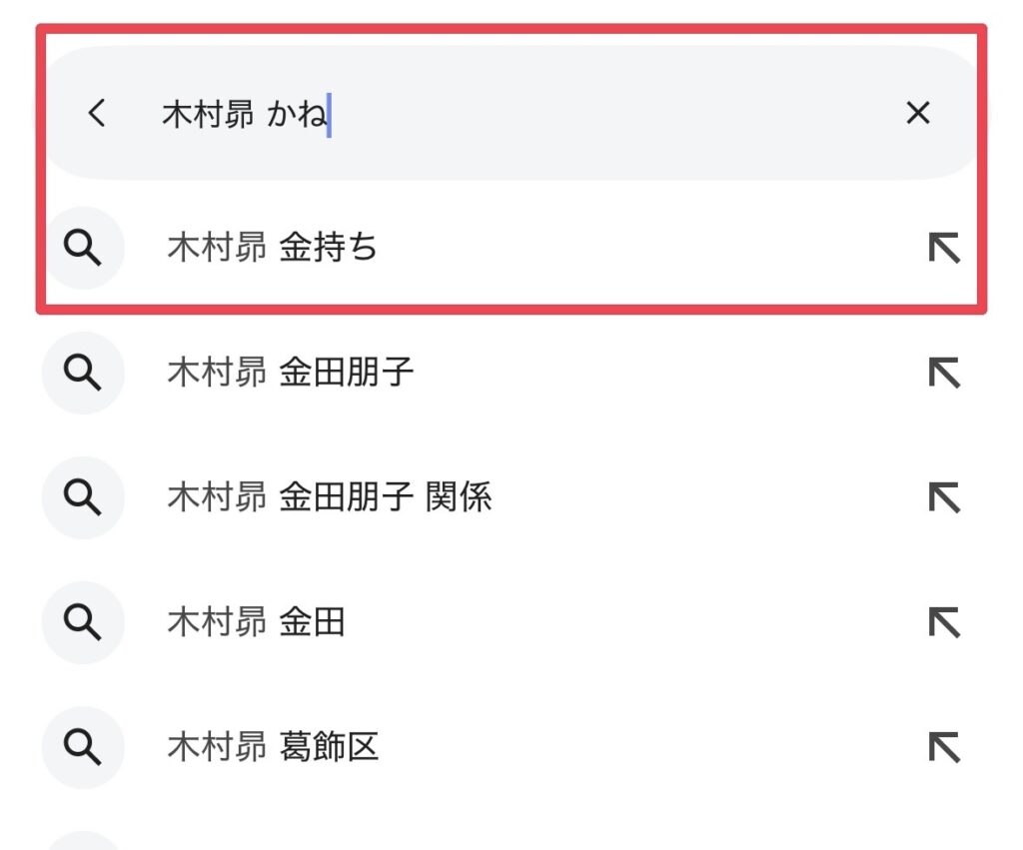Click search icon beside 木村昴 金田
Screen dimensions: 1023x850
[83, 622]
